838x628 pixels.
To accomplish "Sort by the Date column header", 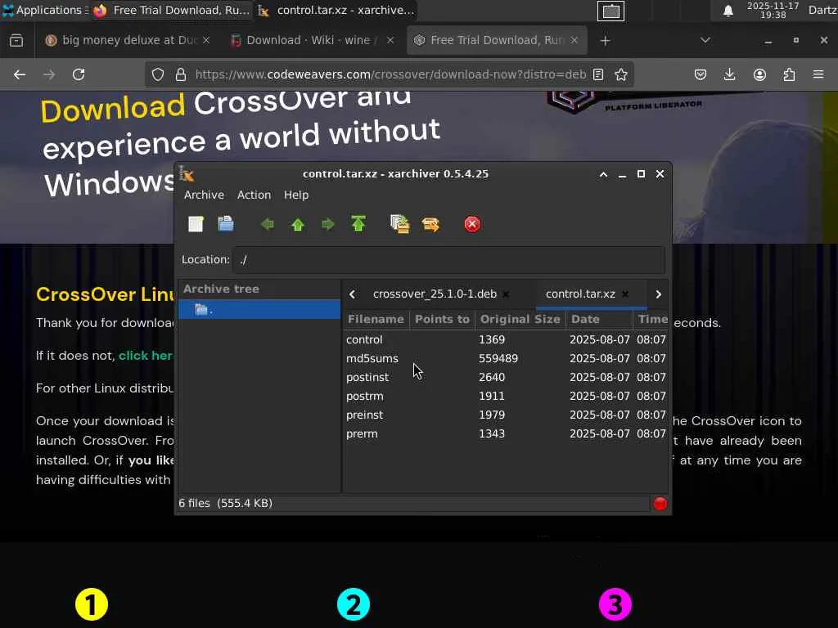I will pyautogui.click(x=598, y=320).
